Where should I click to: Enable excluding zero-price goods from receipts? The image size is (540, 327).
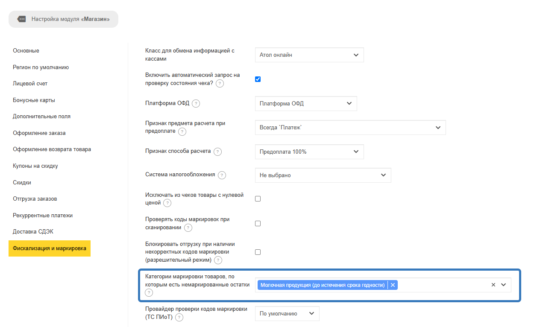coord(258,199)
